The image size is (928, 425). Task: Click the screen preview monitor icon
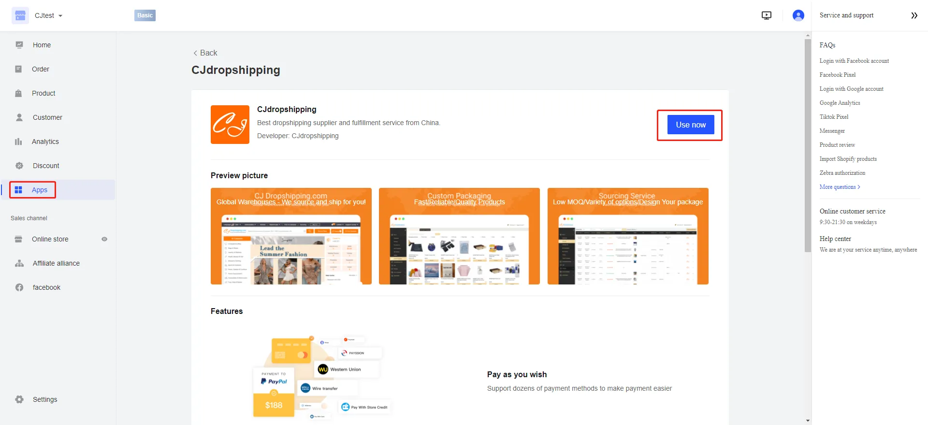766,15
